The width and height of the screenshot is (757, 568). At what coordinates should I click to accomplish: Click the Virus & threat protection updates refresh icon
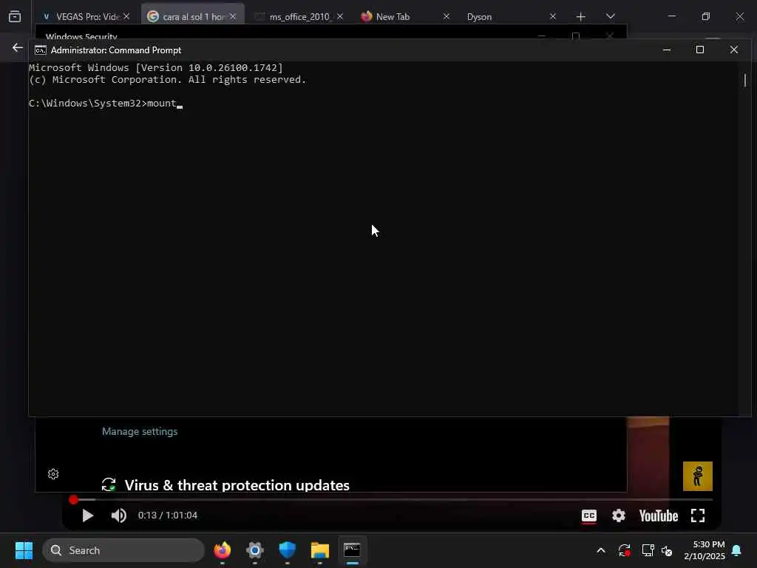pos(109,484)
